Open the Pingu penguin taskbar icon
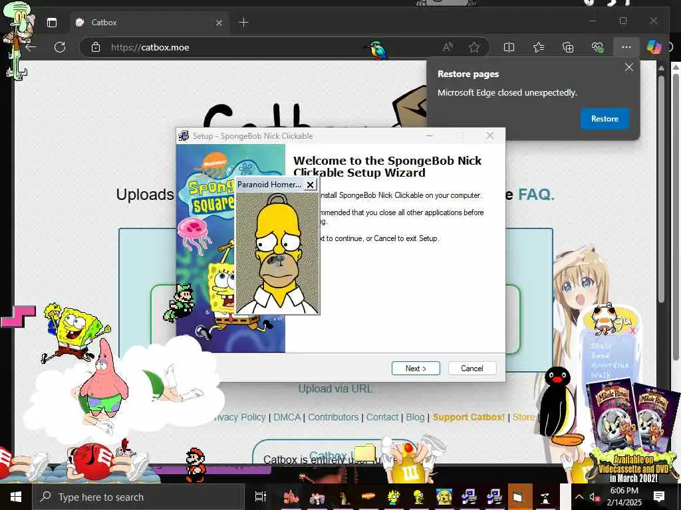This screenshot has height=510, width=681. click(x=545, y=497)
